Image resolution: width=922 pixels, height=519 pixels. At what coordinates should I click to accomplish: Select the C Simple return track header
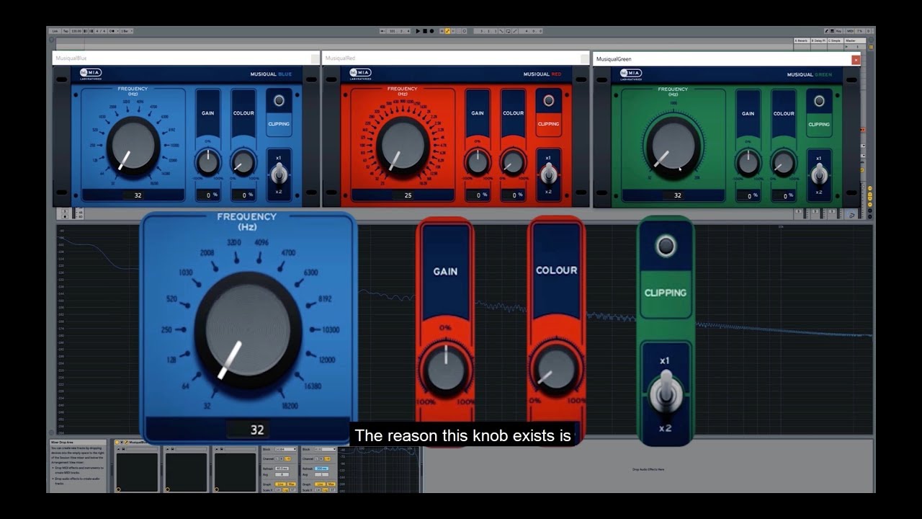tap(835, 40)
